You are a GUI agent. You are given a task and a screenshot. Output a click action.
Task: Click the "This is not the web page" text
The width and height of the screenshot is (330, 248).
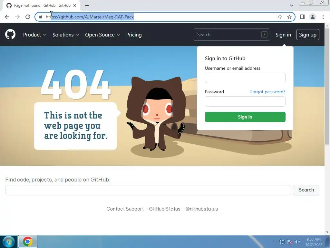coord(75,126)
